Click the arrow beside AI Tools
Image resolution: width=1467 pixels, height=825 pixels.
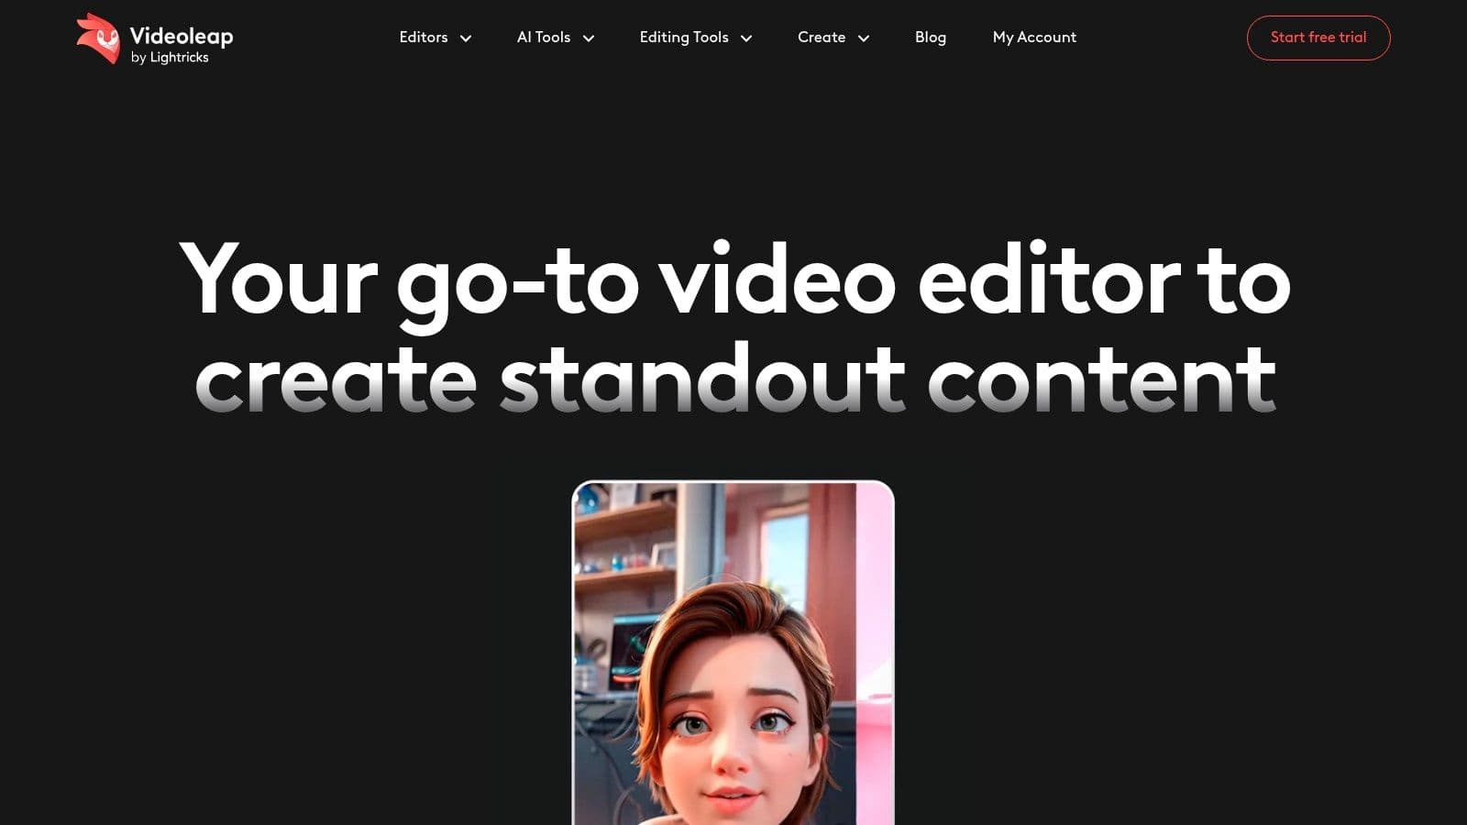click(x=589, y=38)
